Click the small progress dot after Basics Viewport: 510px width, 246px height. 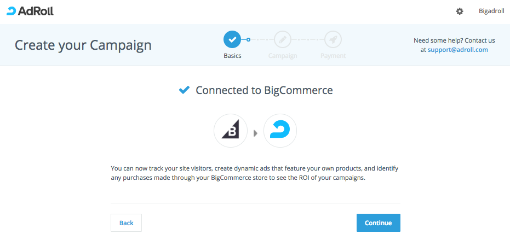click(x=248, y=39)
